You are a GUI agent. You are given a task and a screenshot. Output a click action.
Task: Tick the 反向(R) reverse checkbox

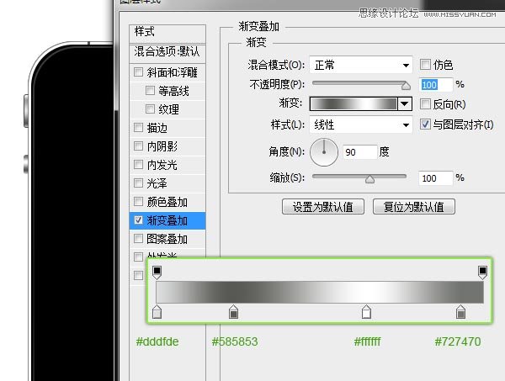point(425,104)
